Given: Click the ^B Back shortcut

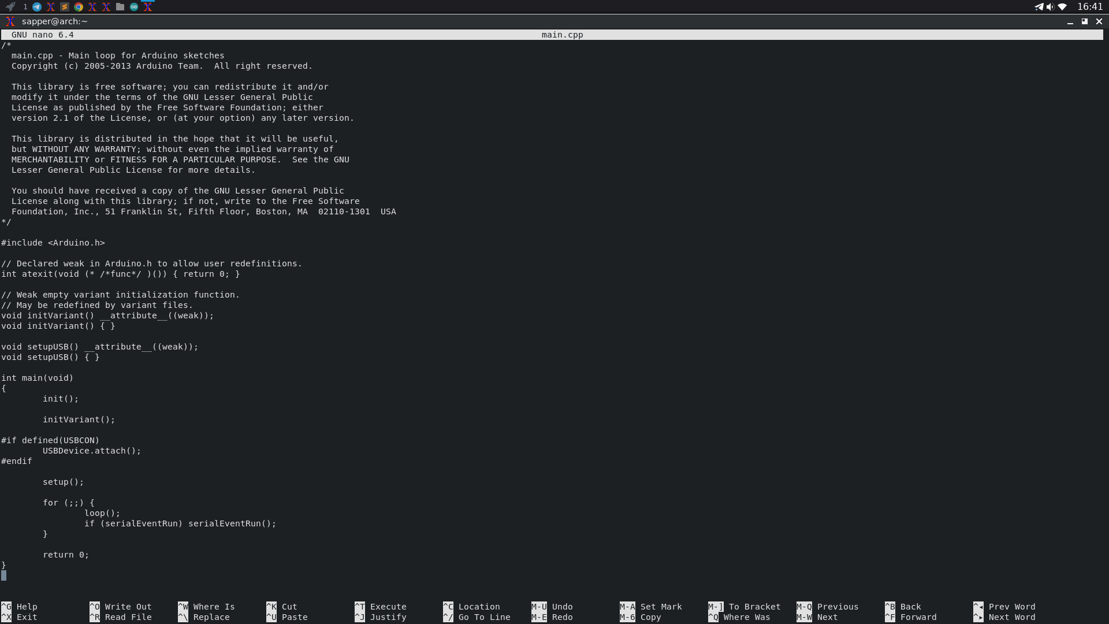Looking at the screenshot, I should click(x=903, y=607).
